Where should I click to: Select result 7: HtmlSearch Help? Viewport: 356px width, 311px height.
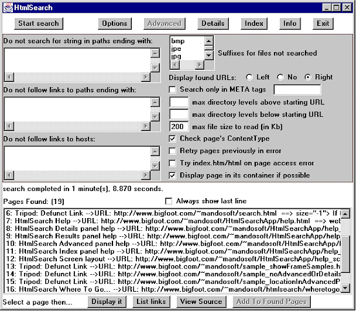click(x=173, y=221)
